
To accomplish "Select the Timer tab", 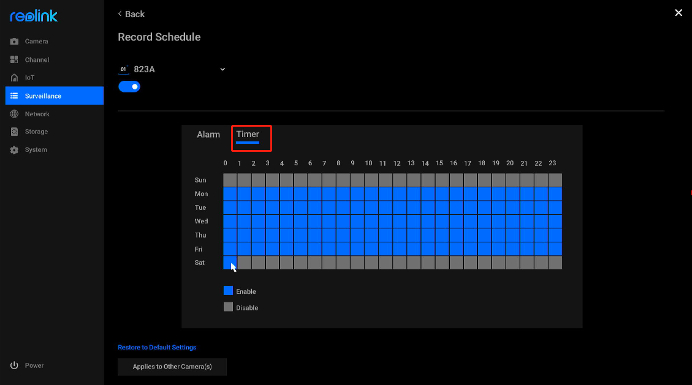I will 248,135.
